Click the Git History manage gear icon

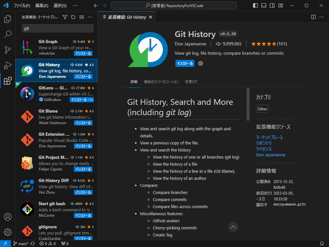coord(200,63)
